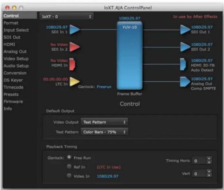Image resolution: width=224 pixels, height=190 pixels.
Task: Increase Timing Horiz with up arrow
Action: pos(209,159)
